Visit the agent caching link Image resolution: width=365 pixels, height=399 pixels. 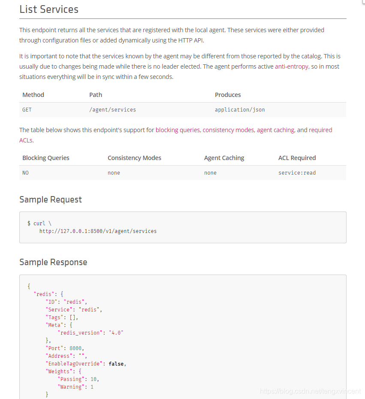tap(275, 130)
